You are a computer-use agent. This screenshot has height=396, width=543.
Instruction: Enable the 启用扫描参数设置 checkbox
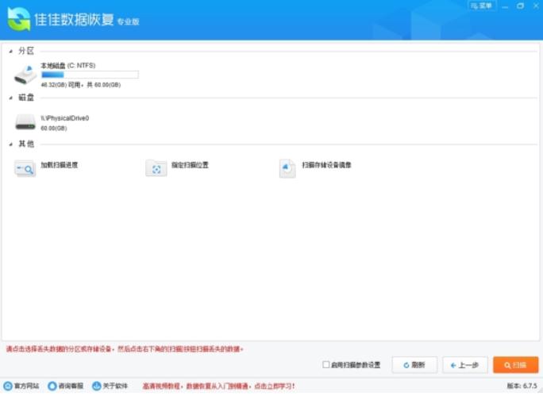[325, 364]
